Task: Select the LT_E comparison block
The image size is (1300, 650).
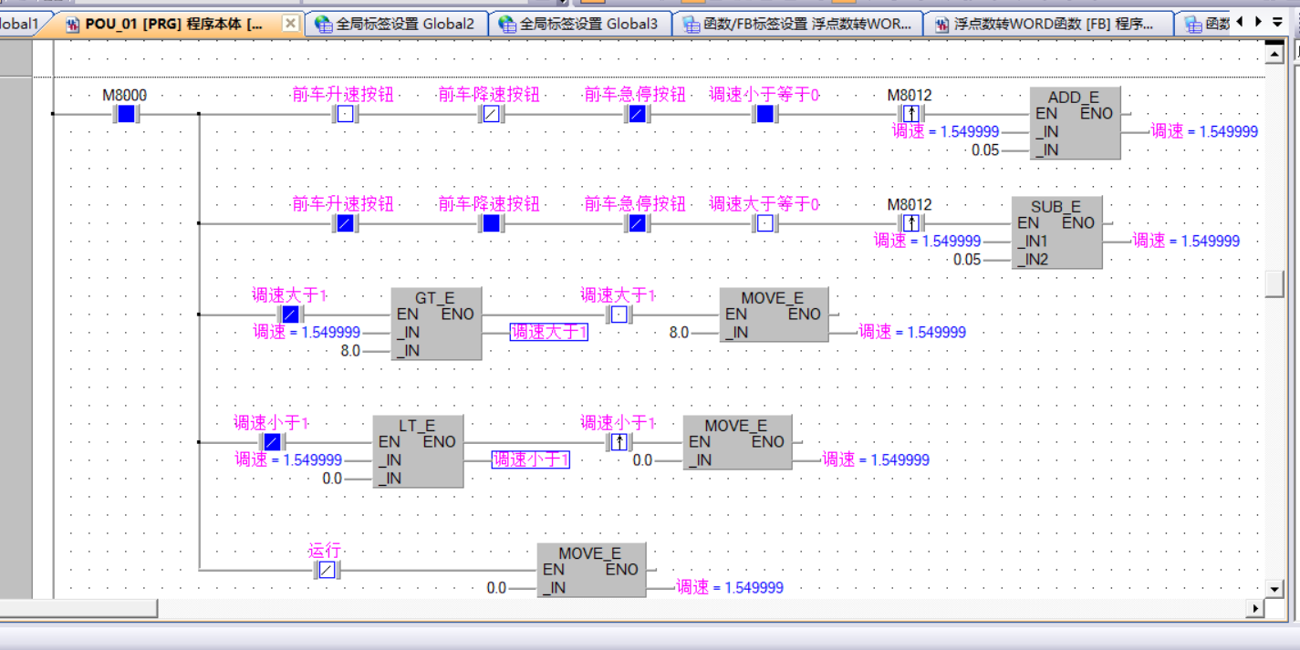Action: [418, 451]
